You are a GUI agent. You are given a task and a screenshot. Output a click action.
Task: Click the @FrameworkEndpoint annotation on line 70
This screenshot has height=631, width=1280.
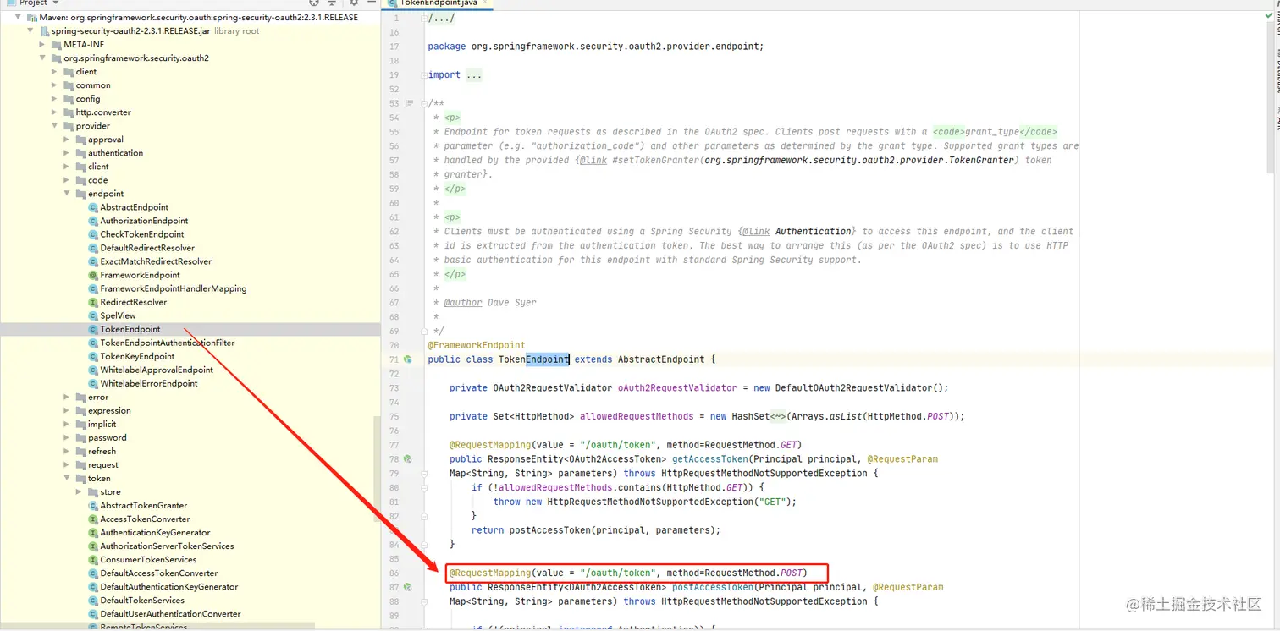pos(477,345)
